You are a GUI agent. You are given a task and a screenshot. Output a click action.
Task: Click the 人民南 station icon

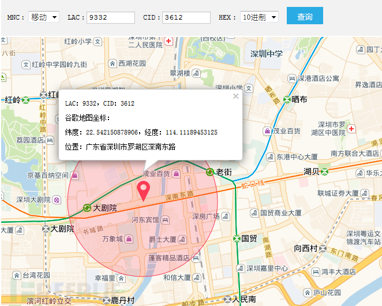click(227, 299)
